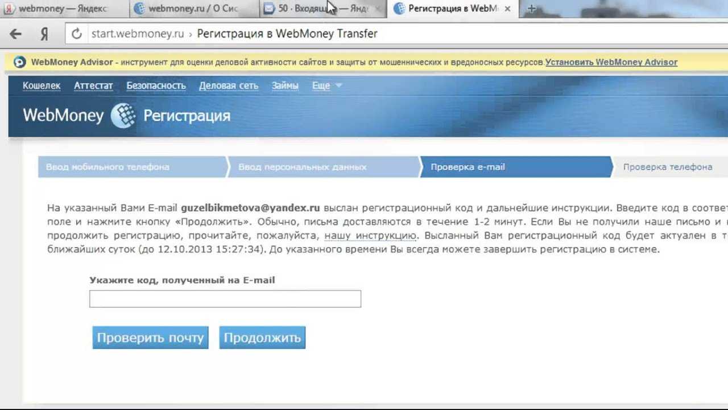Open a new browser tab with the plus button
Viewport: 728px width, 410px height.
532,9
